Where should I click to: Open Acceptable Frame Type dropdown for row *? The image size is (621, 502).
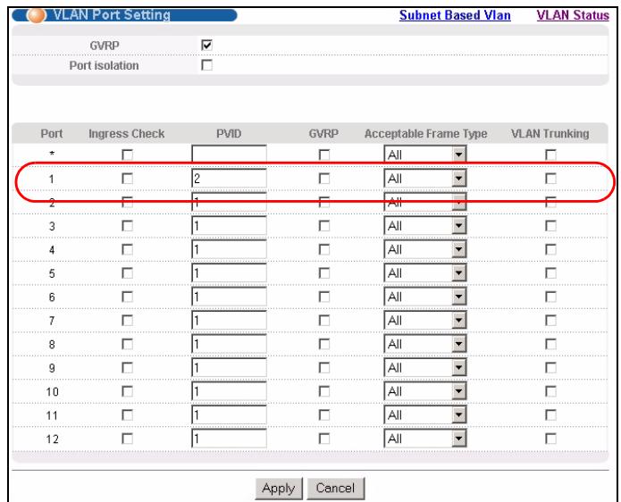(425, 155)
